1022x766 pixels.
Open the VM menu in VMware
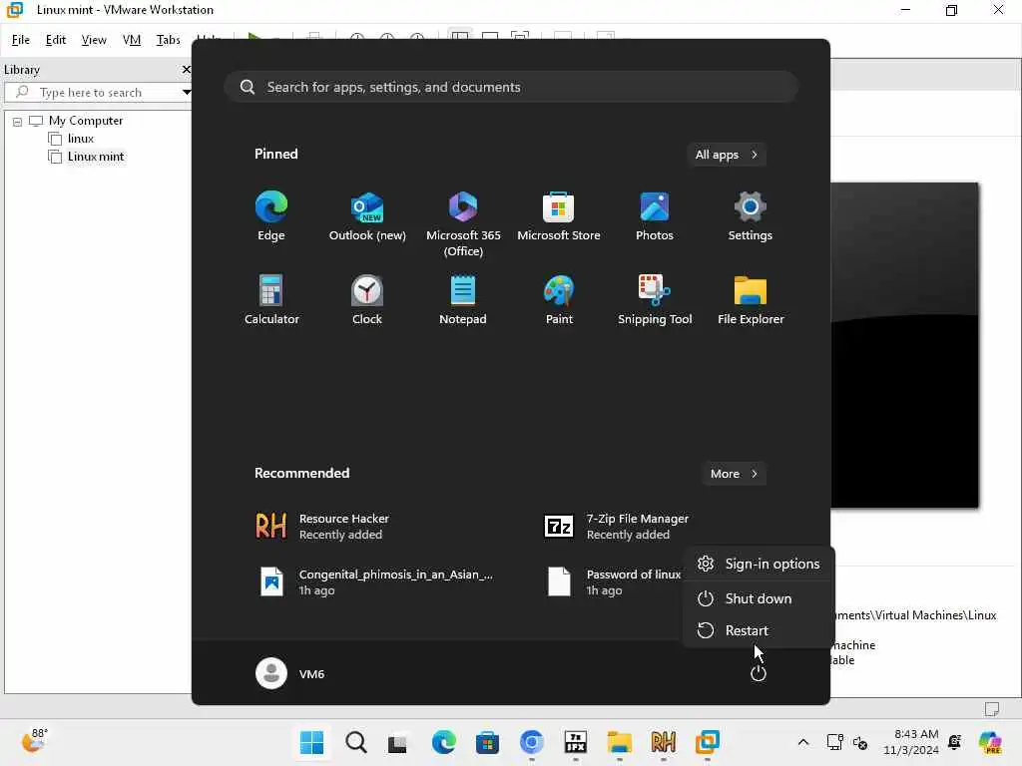(132, 40)
